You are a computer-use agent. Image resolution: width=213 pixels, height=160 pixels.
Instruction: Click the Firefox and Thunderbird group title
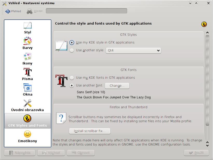(128, 107)
